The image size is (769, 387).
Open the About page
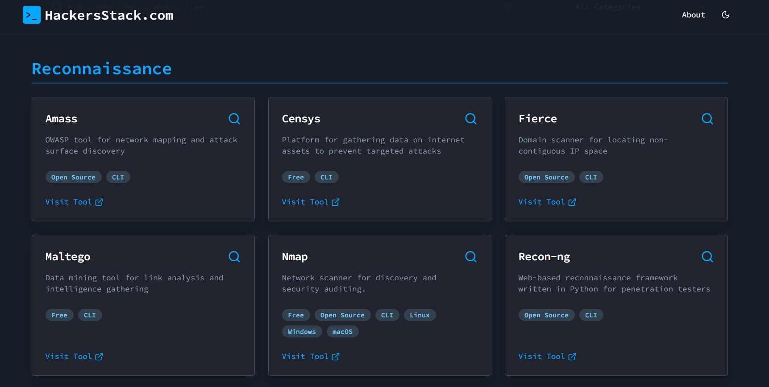693,15
